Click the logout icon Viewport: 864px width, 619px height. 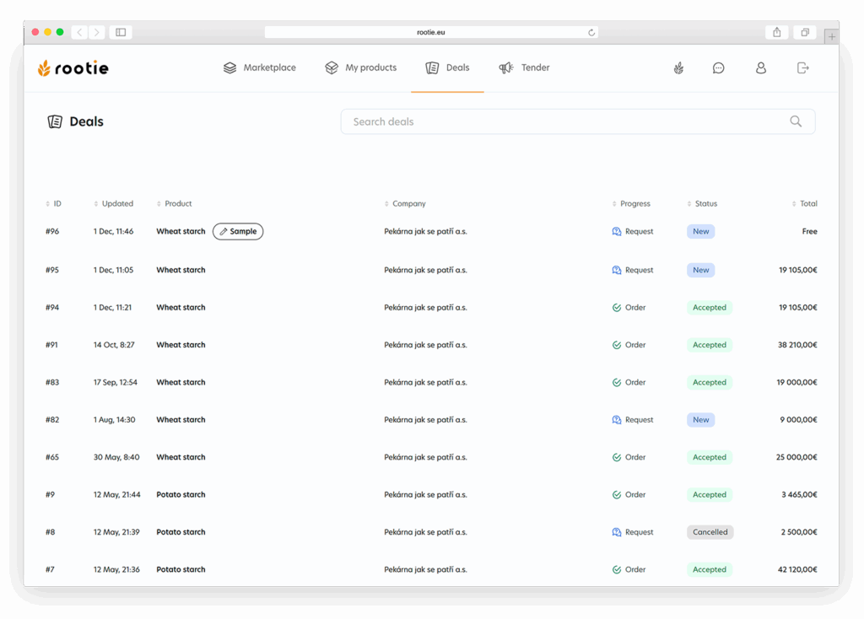click(x=802, y=68)
